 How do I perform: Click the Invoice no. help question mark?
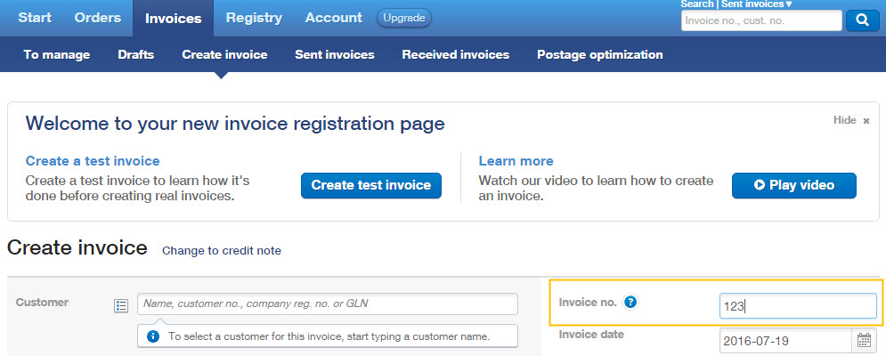pyautogui.click(x=630, y=303)
